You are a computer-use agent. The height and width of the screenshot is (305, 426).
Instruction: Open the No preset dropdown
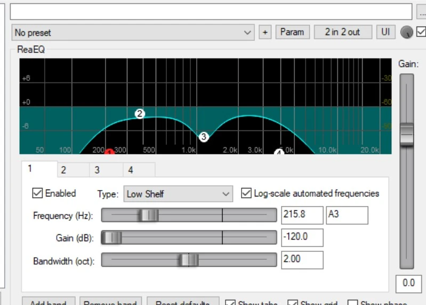133,32
